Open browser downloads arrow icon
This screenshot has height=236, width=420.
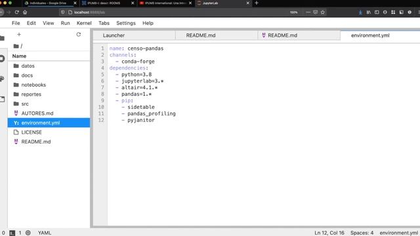click(x=360, y=12)
